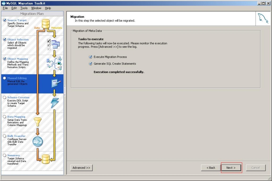272x181 pixels.
Task: Click the MySQL Migration Toolkit title bar icon
Action: click(x=3, y=3)
